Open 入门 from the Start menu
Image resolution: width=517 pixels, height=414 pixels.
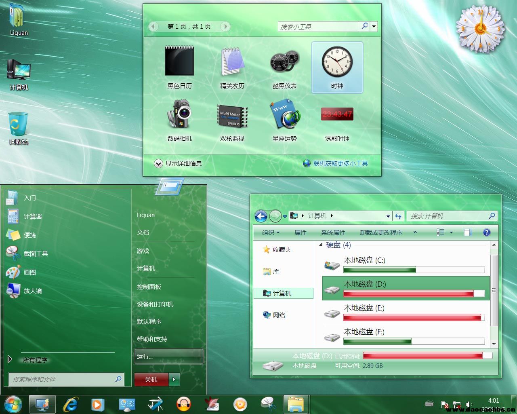click(67, 198)
